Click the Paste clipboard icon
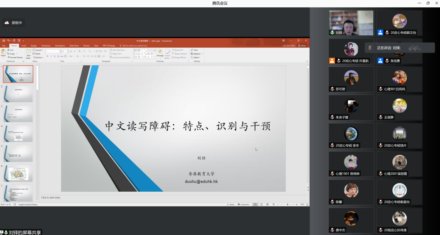Image resolution: width=440 pixels, height=235 pixels. 3,52
